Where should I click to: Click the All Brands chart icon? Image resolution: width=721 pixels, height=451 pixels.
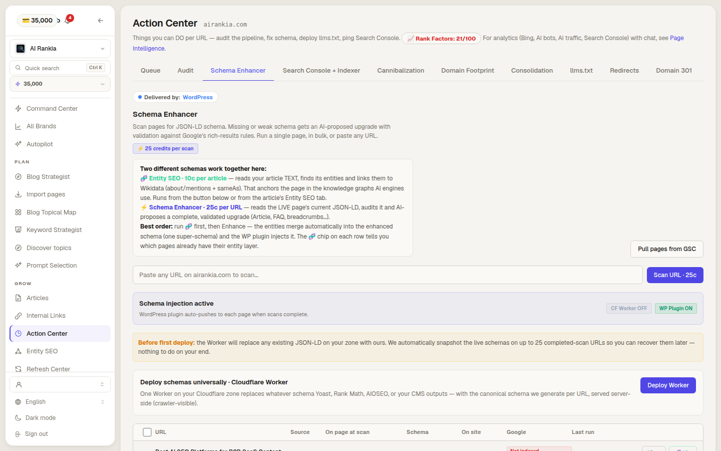[x=18, y=126]
